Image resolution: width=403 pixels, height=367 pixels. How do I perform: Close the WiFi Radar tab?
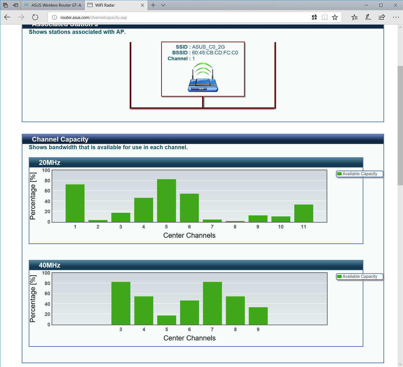point(142,5)
